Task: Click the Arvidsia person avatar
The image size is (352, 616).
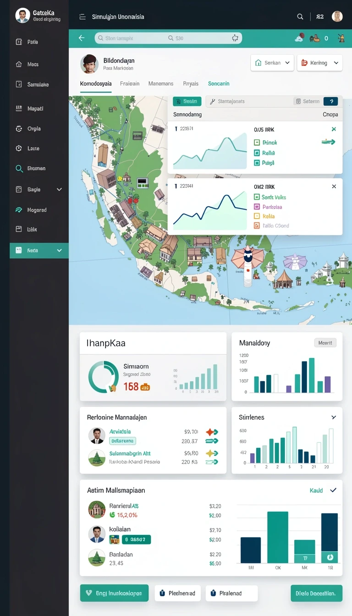Action: [97, 436]
